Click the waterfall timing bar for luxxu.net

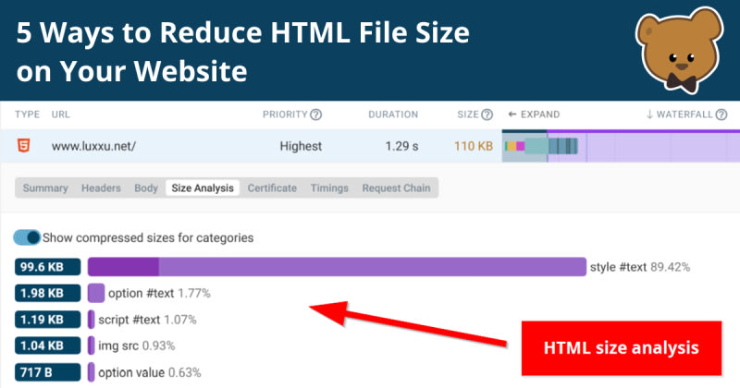(541, 146)
